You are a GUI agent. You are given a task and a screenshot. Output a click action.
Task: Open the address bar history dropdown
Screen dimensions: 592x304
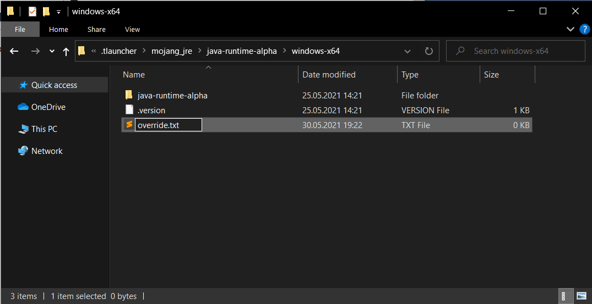(408, 51)
